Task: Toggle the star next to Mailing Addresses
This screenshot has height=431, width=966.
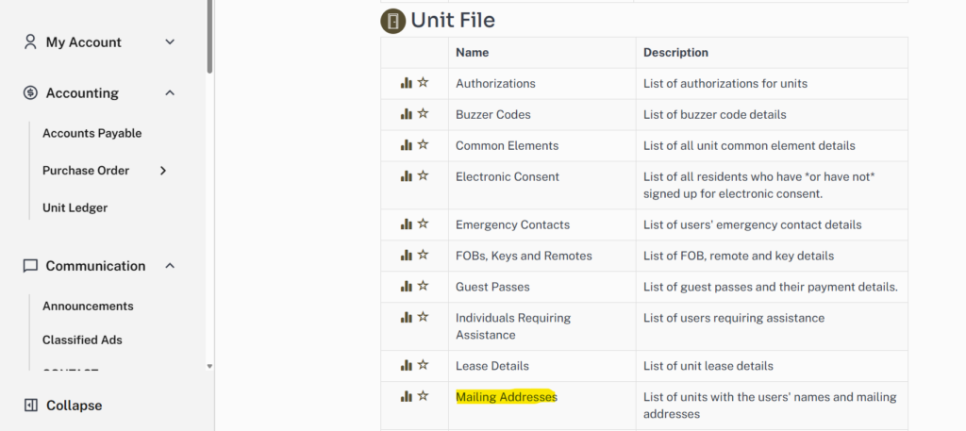Action: [x=423, y=396]
